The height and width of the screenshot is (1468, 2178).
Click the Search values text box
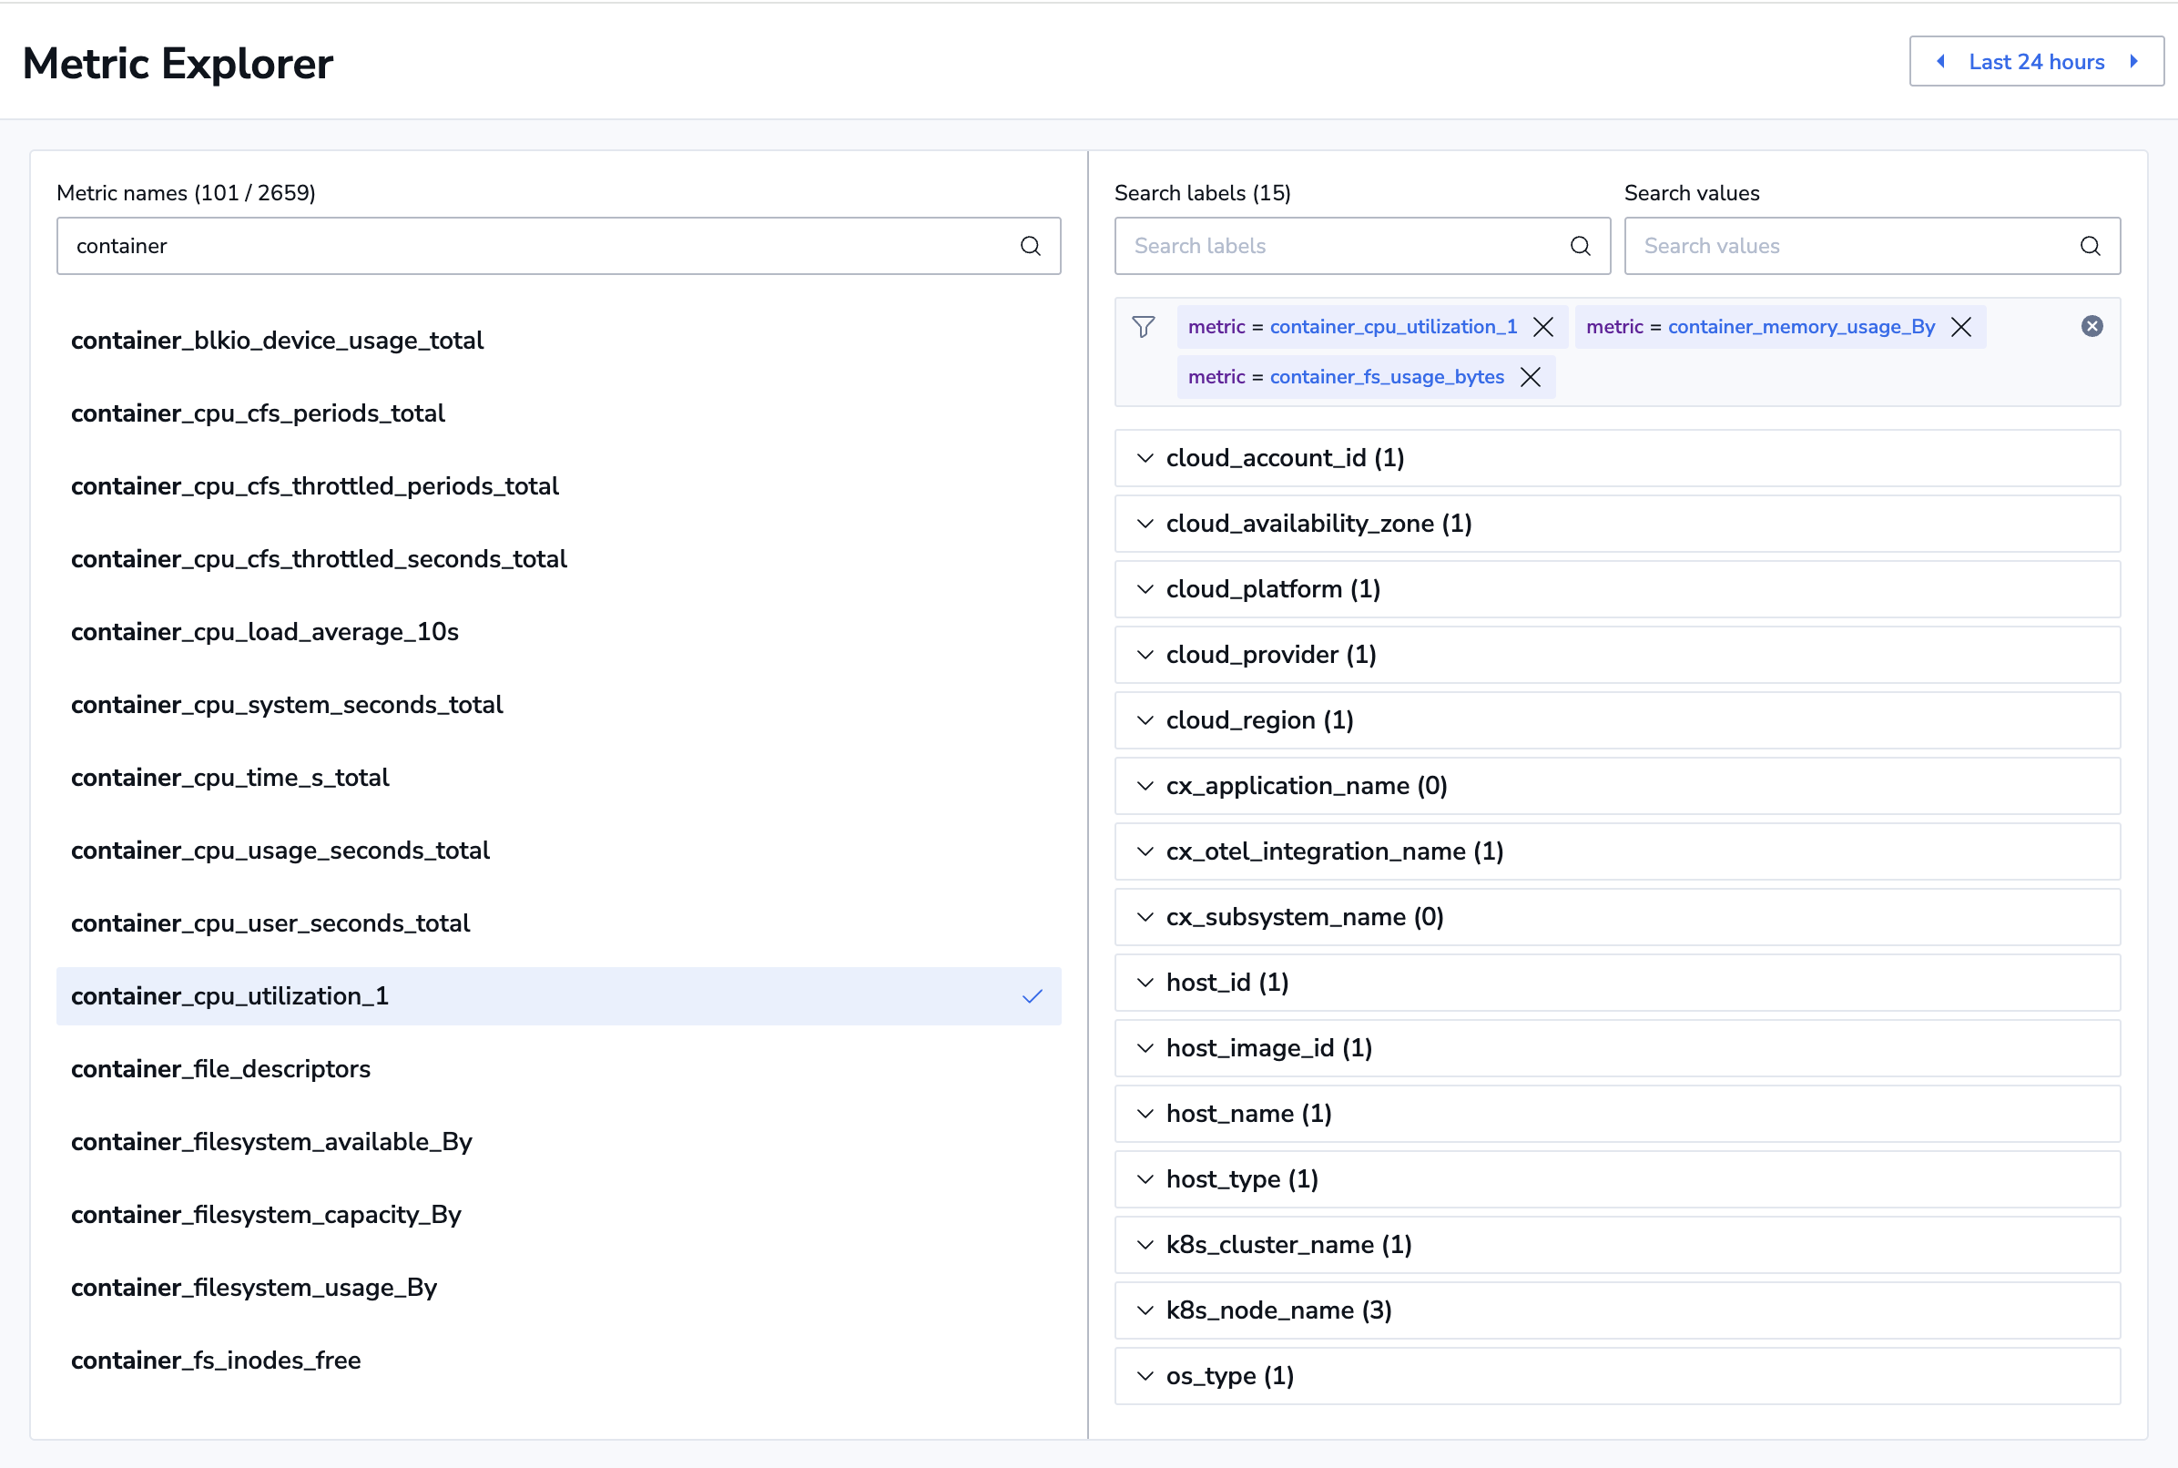1853,246
